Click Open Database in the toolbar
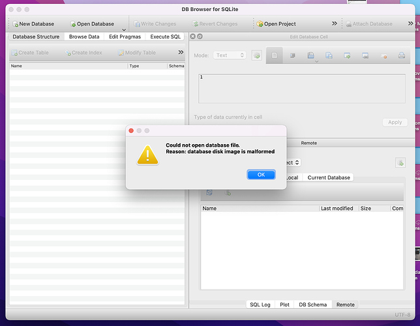 tap(92, 24)
